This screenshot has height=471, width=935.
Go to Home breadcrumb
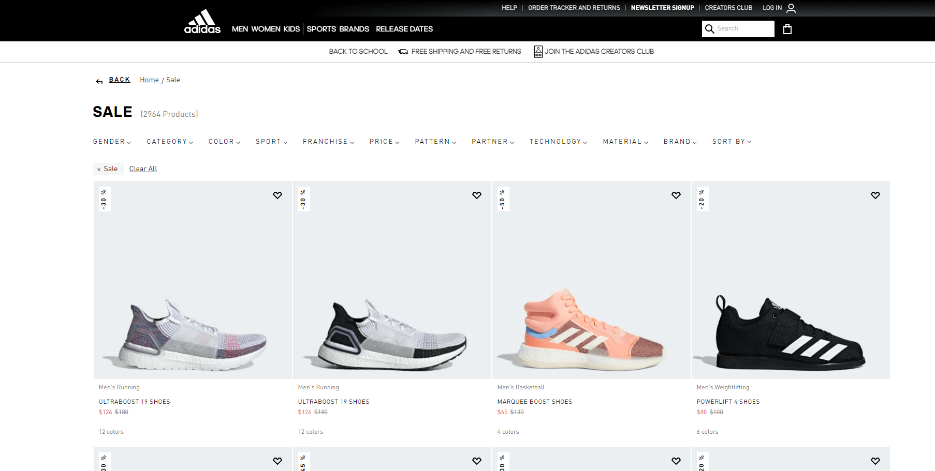(x=149, y=80)
